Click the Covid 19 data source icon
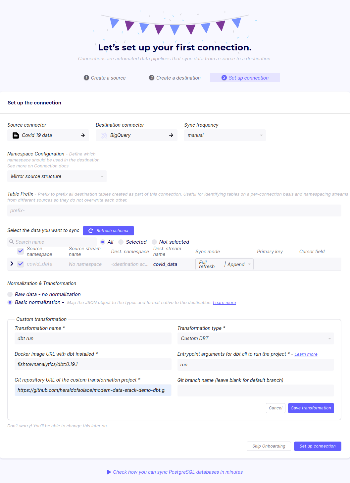 15,135
